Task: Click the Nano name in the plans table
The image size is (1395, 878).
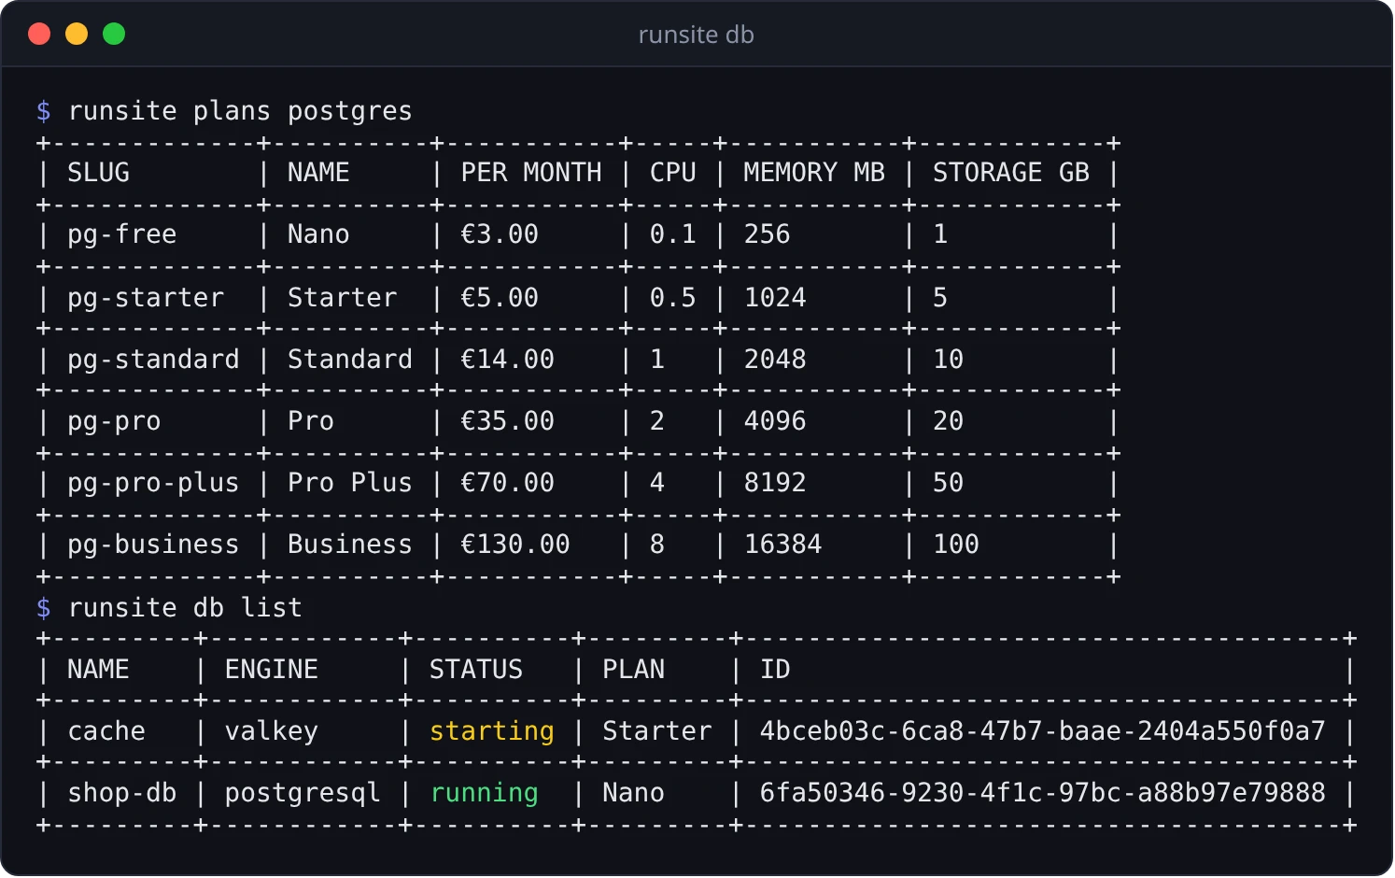Action: click(x=318, y=234)
